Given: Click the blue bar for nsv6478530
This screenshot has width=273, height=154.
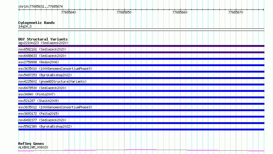Looking at the screenshot, I should pyautogui.click(x=141, y=91).
